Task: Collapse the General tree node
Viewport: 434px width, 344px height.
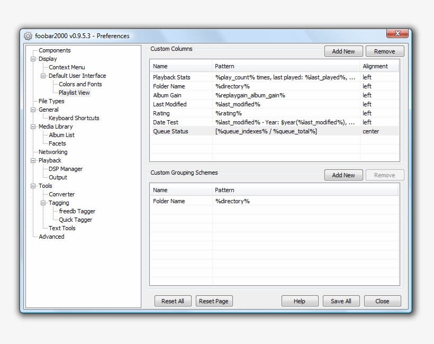Action: tap(33, 110)
